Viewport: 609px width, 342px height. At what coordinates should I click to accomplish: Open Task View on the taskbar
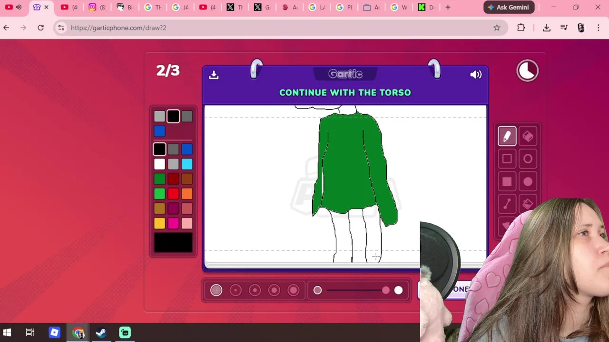point(30,332)
